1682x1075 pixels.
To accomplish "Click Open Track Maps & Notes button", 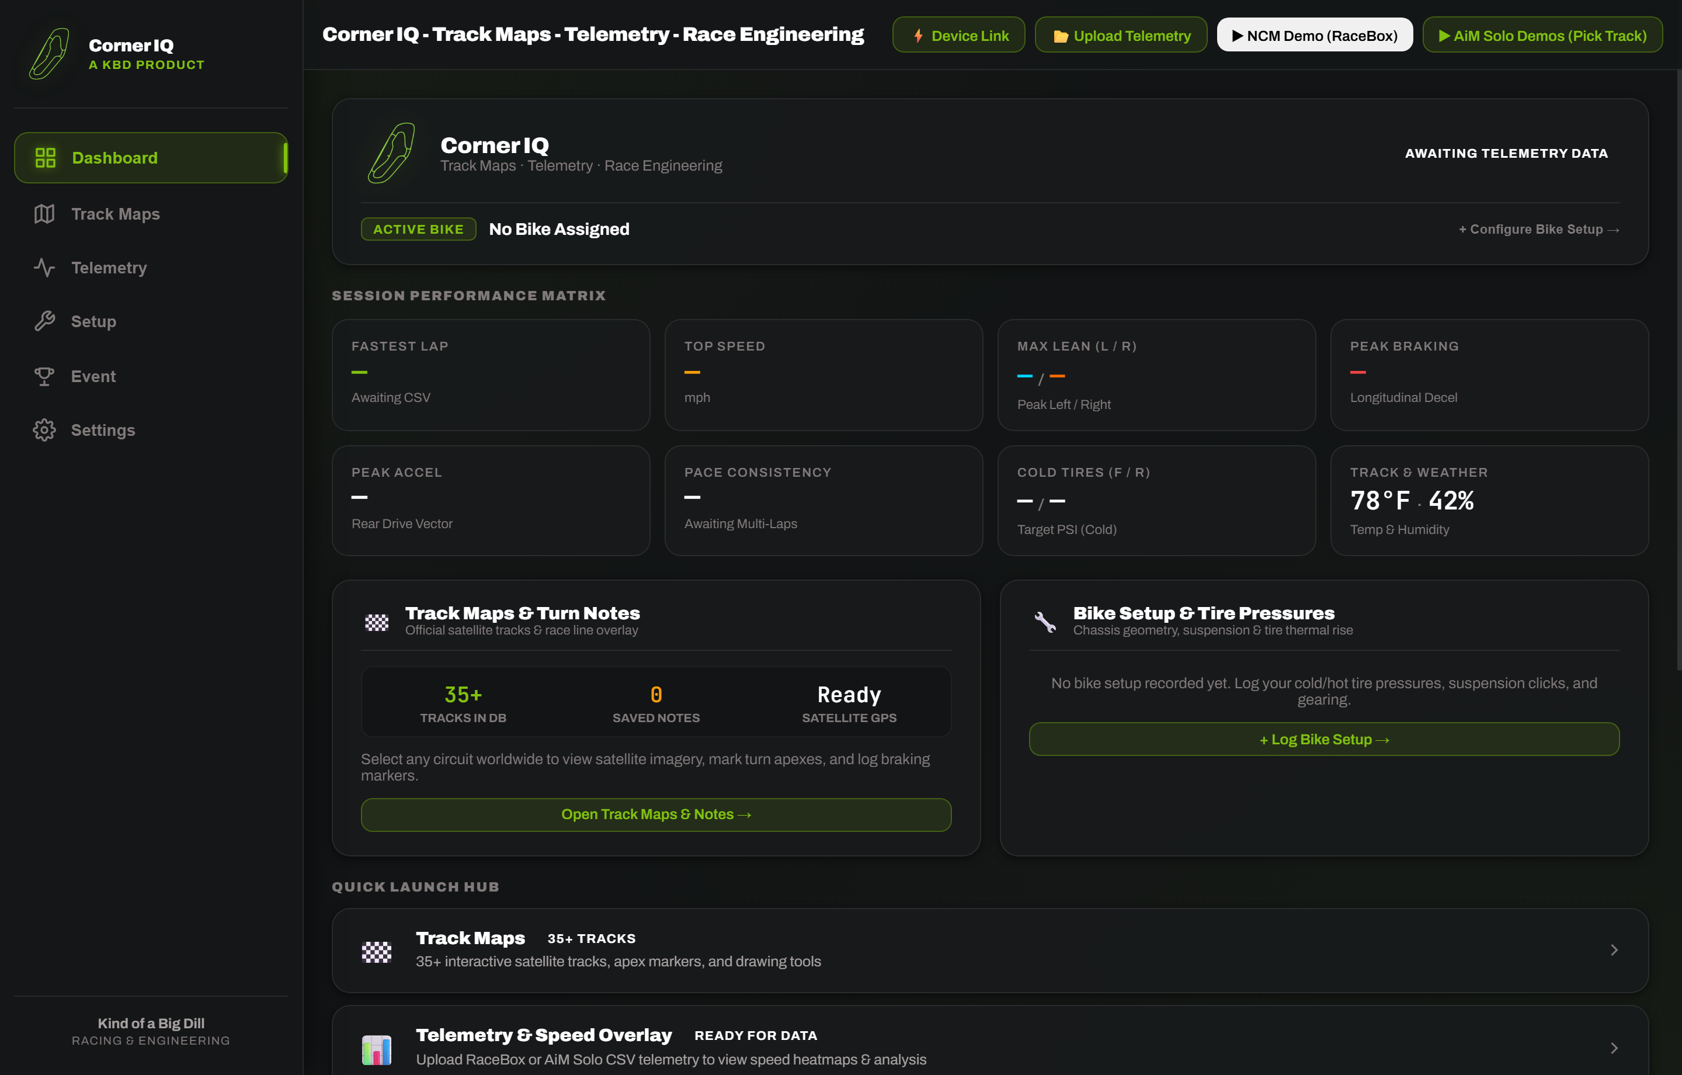I will tap(656, 814).
